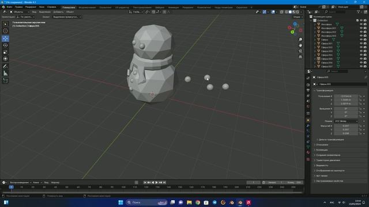Click the viewport zoom magnifier icon
Image resolution: width=369 pixels, height=207 pixels.
[300, 40]
